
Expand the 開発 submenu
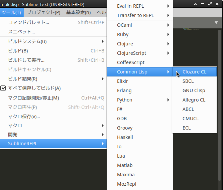coord(53,135)
